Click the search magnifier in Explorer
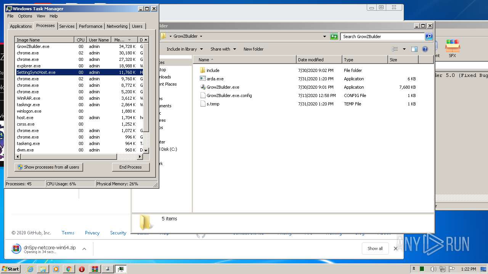The image size is (488, 274). pyautogui.click(x=429, y=37)
